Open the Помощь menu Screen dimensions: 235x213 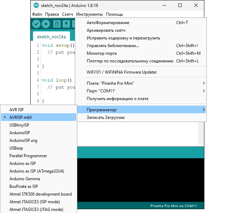click(x=114, y=14)
